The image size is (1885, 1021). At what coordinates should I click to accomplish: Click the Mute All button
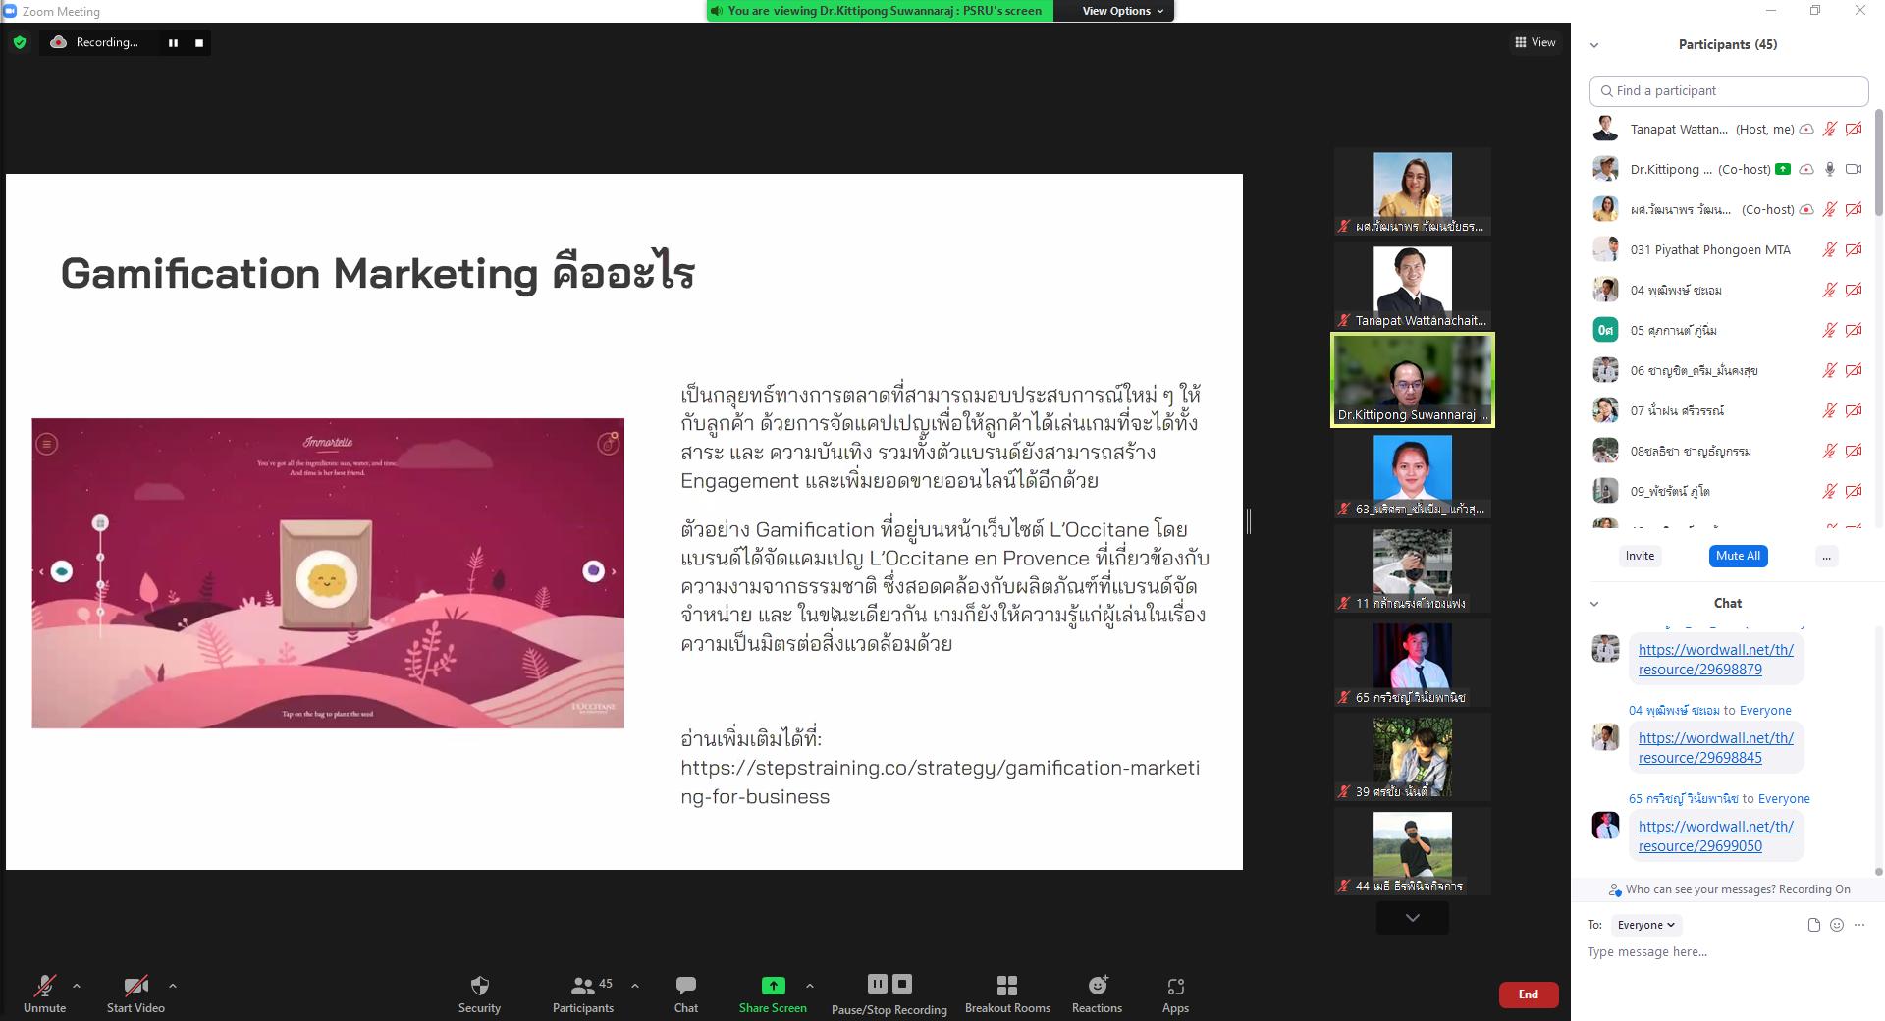tap(1738, 556)
